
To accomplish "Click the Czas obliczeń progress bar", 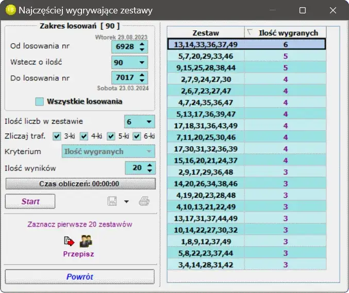I will (x=79, y=184).
